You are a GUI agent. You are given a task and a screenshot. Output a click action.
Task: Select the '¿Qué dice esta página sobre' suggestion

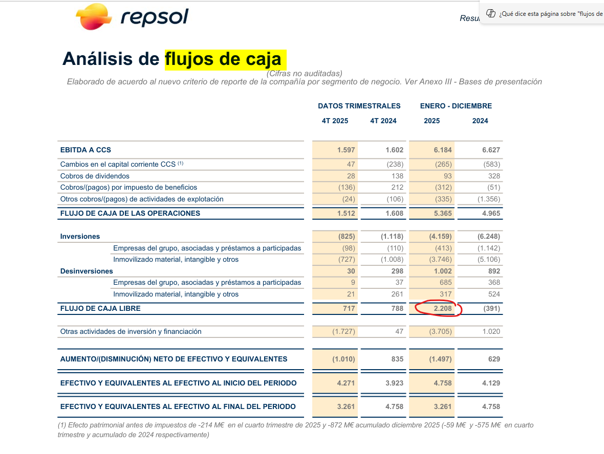[x=550, y=14]
